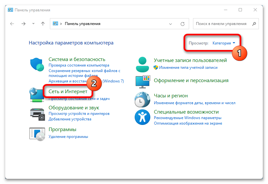Open the Hardware and Sound printer icon
Screen dimensions: 268x184
click(37, 115)
